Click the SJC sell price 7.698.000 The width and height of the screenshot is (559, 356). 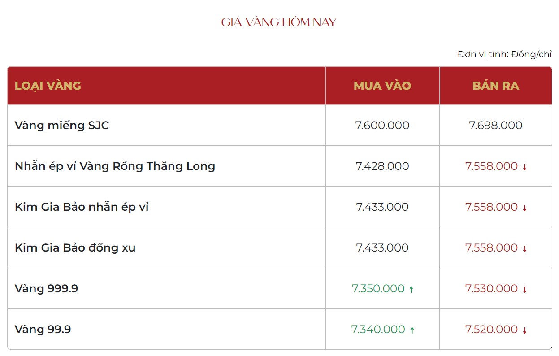pos(496,125)
